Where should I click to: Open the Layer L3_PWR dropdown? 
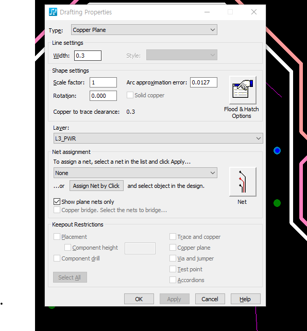pos(158,138)
